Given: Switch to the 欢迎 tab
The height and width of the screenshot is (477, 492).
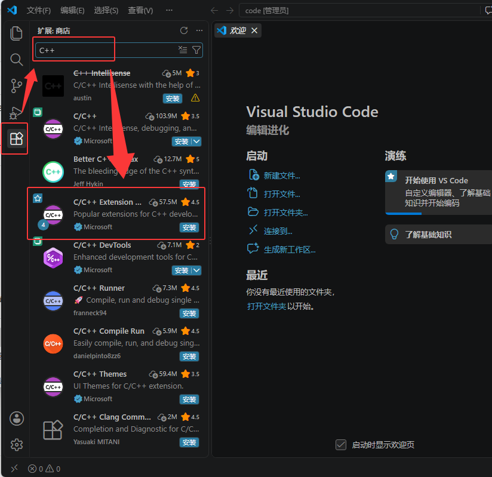Looking at the screenshot, I should [x=238, y=30].
